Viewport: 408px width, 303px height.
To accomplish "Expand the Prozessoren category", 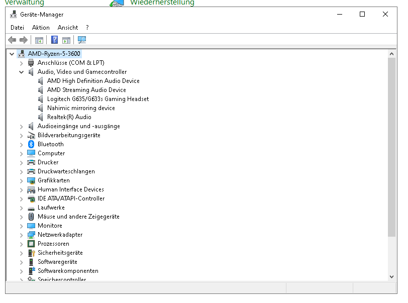I will coord(21,244).
